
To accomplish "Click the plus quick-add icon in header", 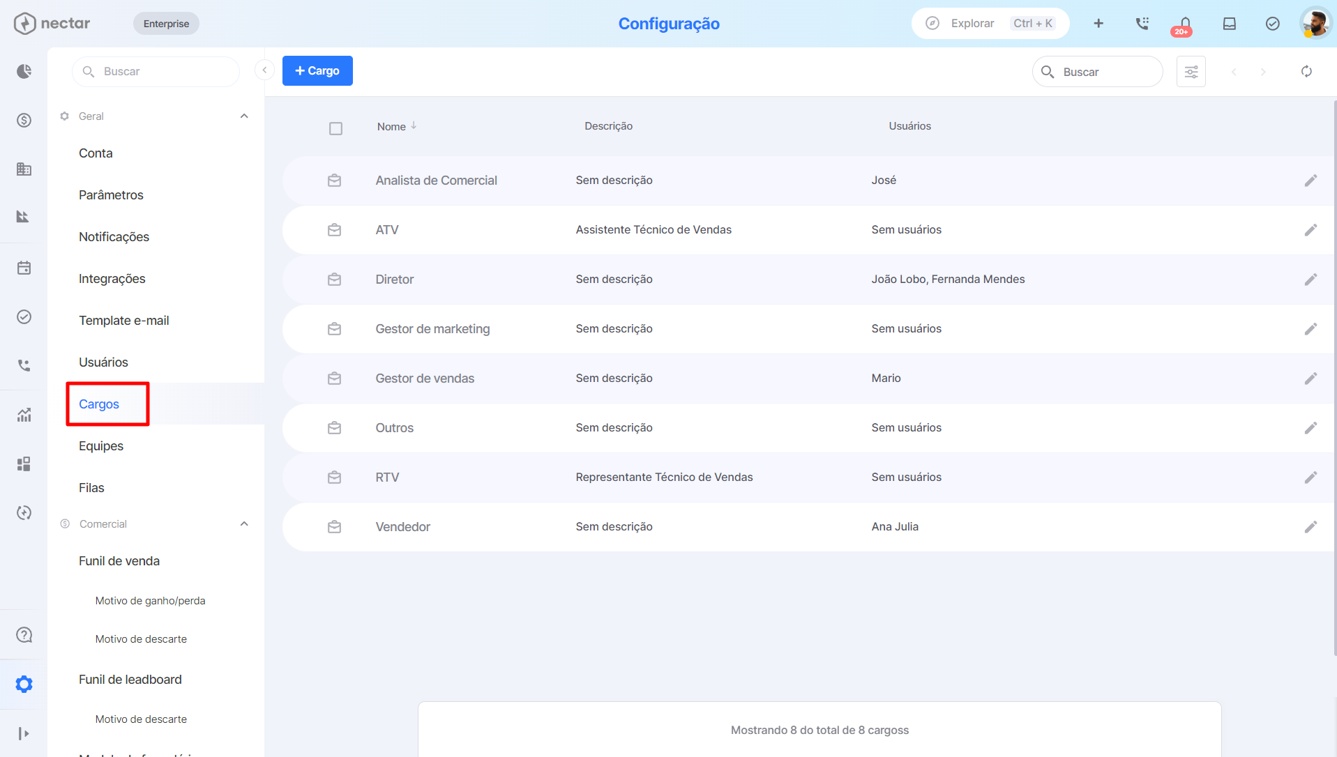I will [1098, 24].
